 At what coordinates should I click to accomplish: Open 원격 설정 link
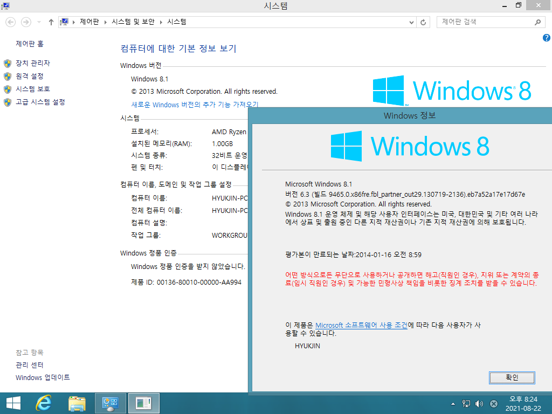(30, 76)
